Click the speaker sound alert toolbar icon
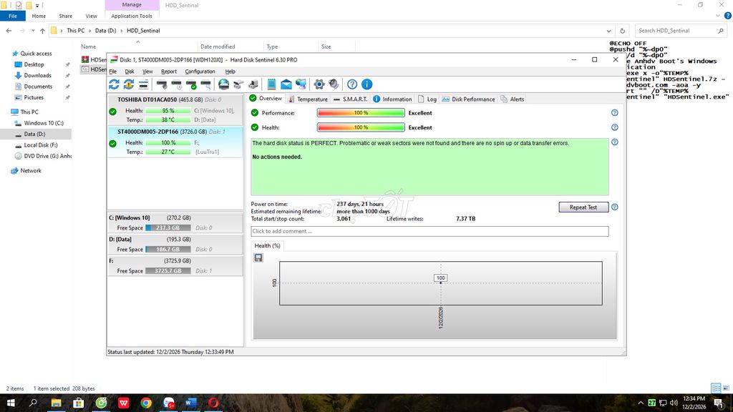 point(334,84)
